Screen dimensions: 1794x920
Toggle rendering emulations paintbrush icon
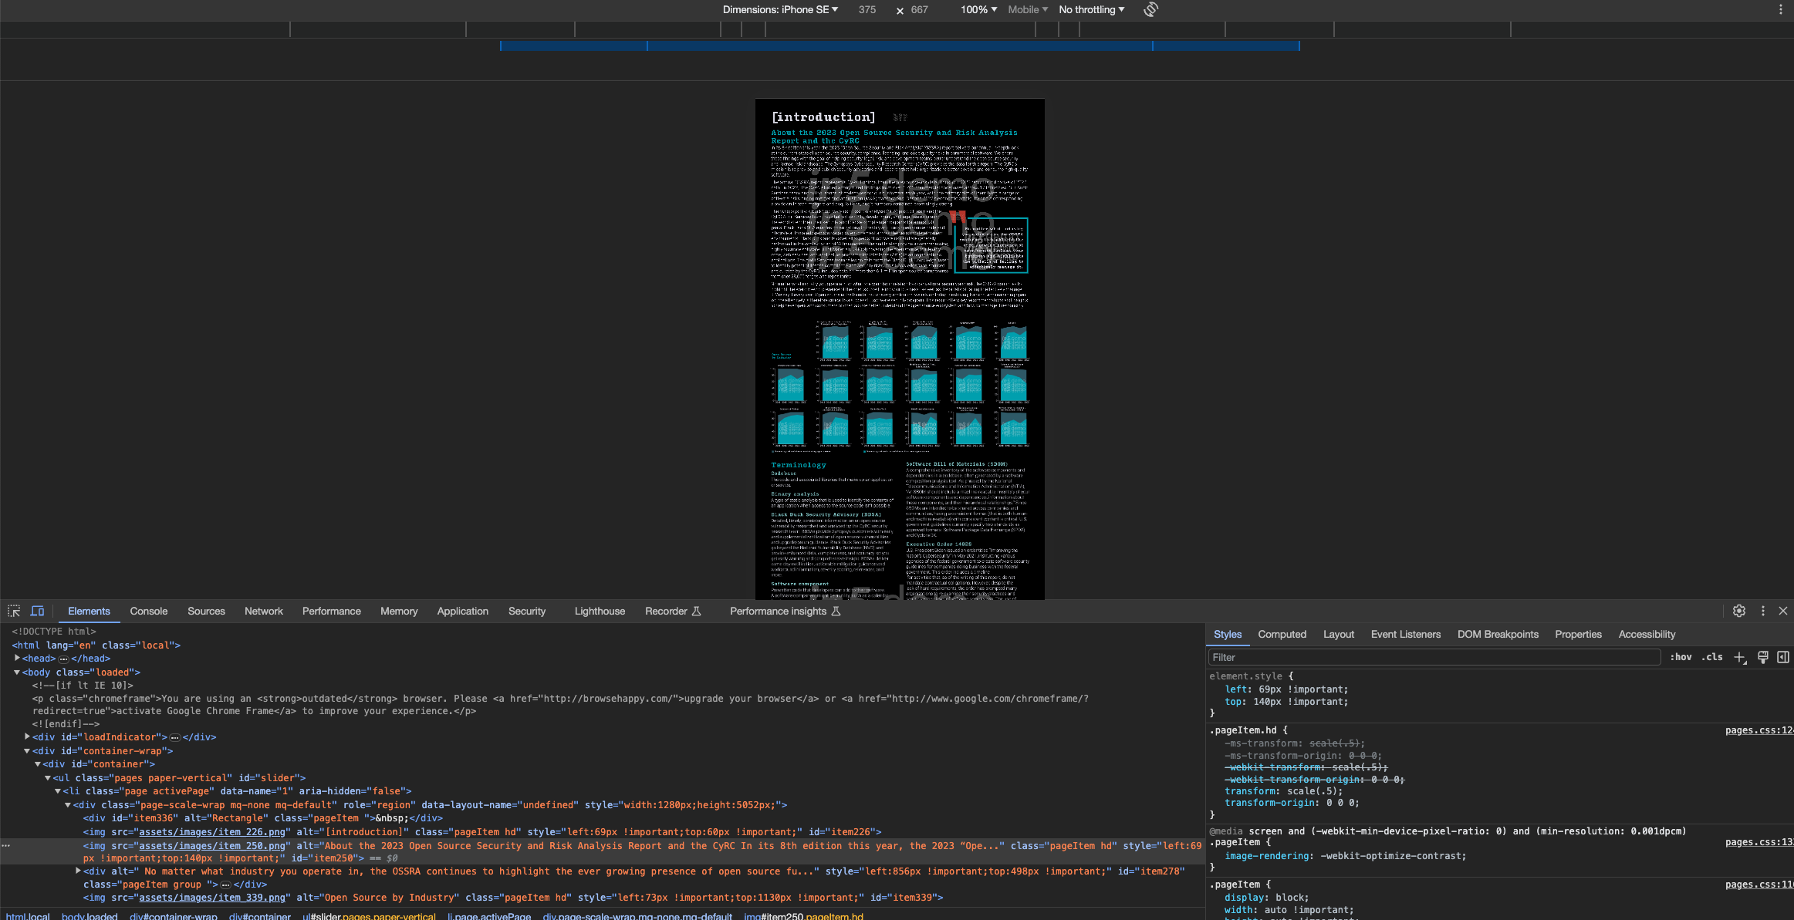[1762, 657]
